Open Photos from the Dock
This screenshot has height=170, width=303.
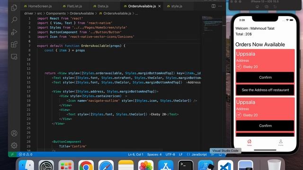tap(146, 165)
